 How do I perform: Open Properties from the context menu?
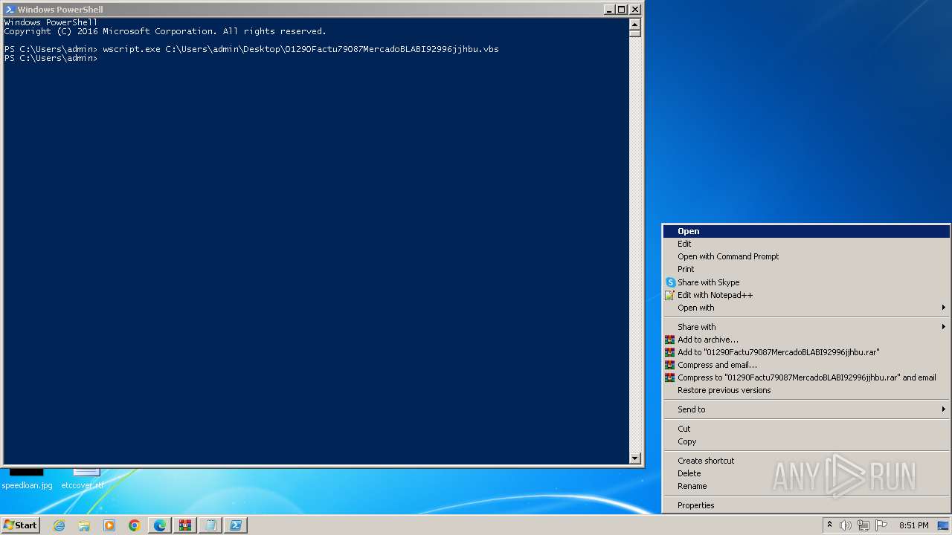coord(806,505)
